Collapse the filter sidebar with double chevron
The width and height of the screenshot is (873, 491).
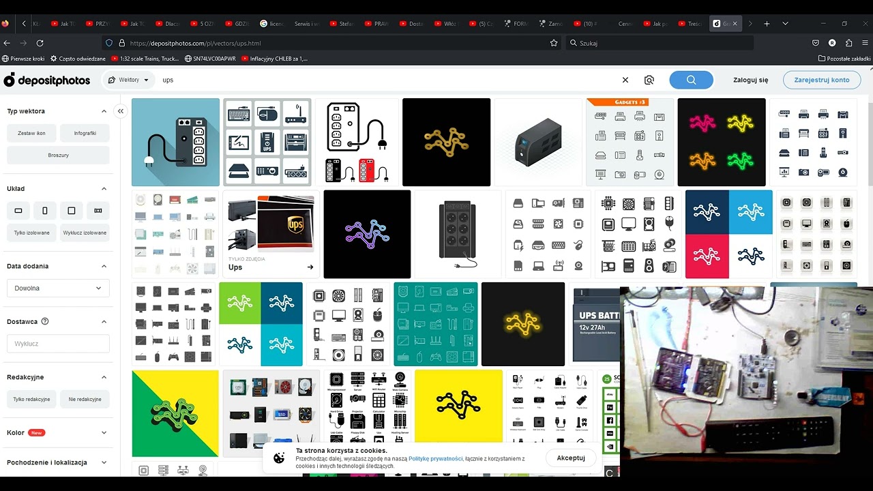tap(121, 111)
